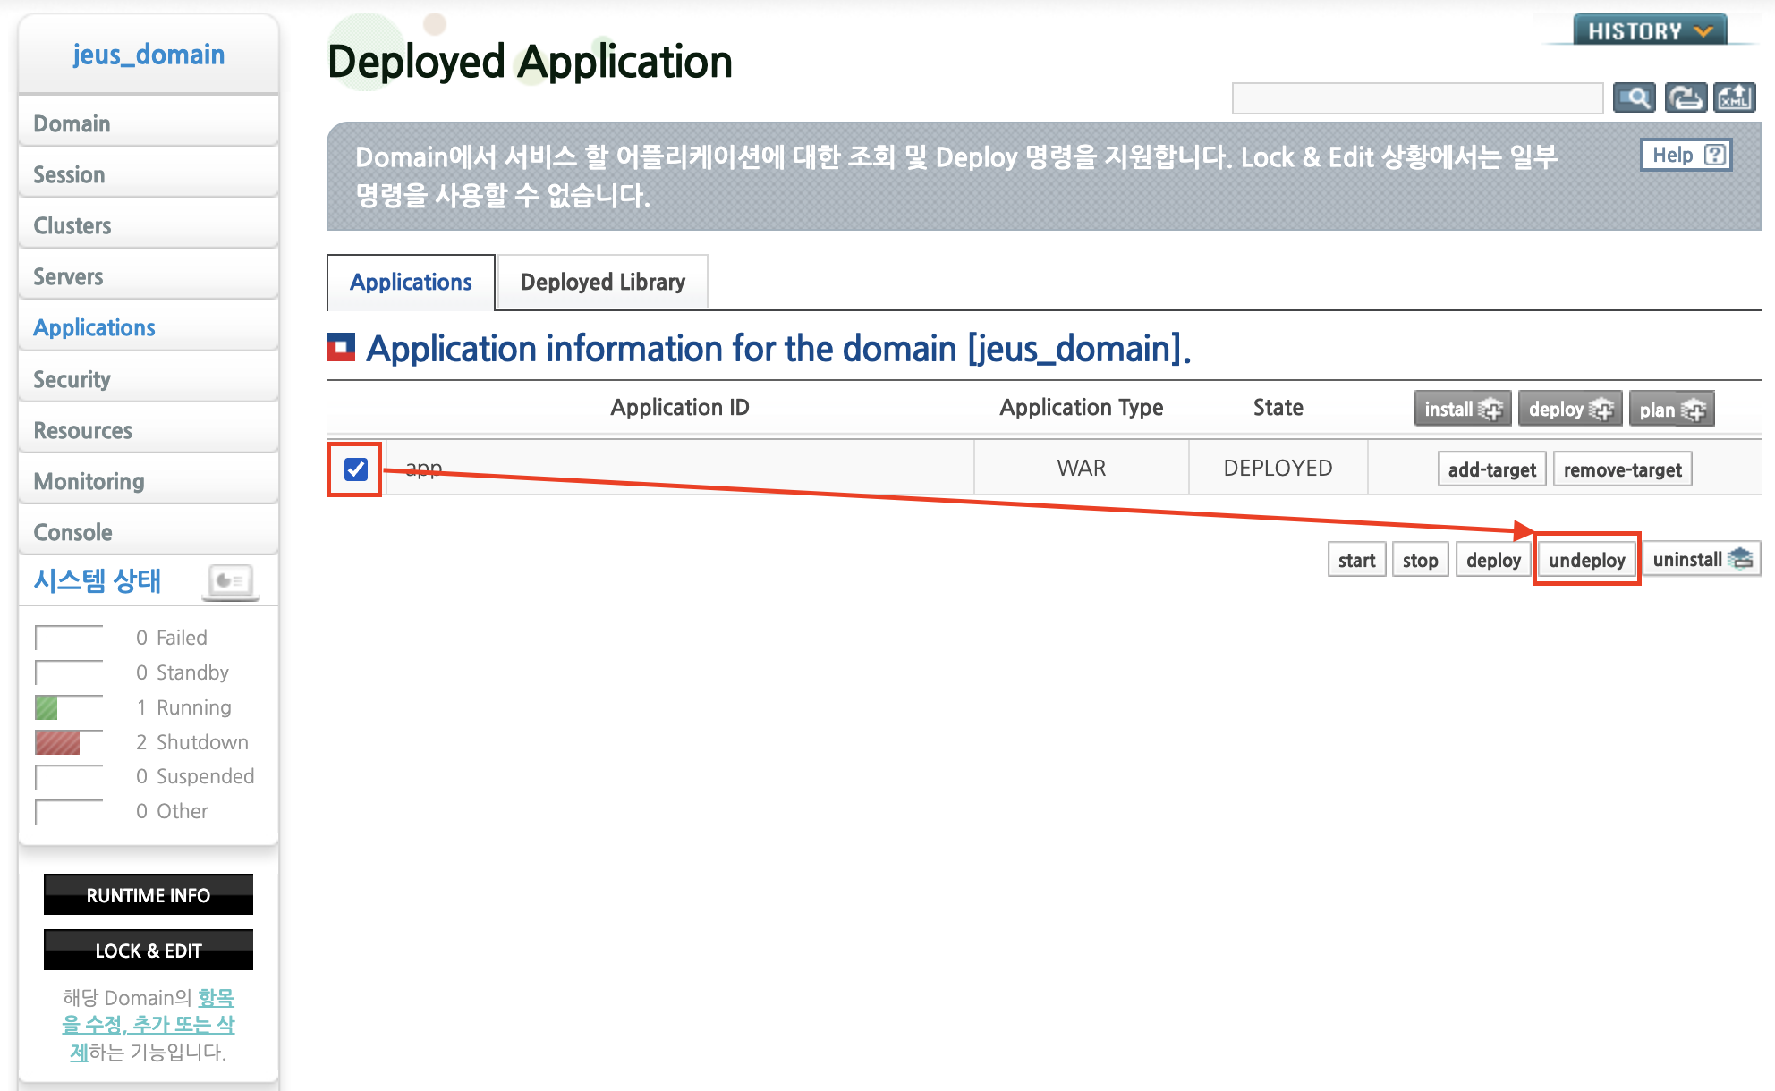Click the RUNTIME INFO button
Screen dimensions: 1775x1091
coord(149,895)
